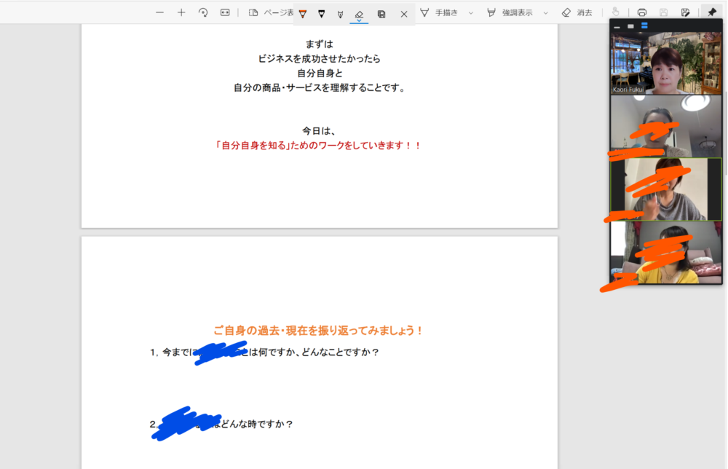Screen dimensions: 728x469
Task: Close the floating annotation toolbar
Action: coord(404,14)
